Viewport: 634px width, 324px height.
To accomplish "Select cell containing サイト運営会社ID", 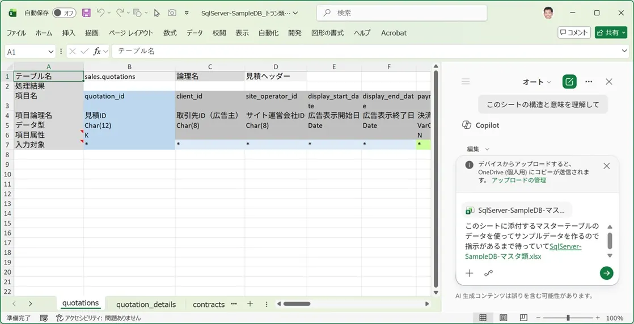I will 276,116.
